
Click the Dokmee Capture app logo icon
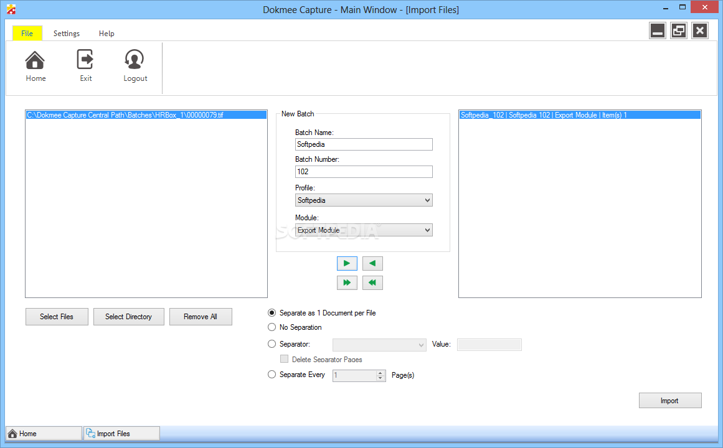coord(11,9)
